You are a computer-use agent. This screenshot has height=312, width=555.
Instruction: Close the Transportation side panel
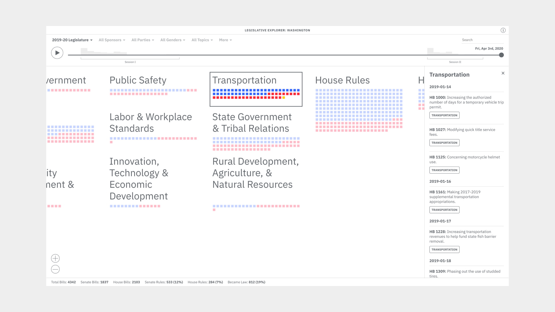pos(503,73)
